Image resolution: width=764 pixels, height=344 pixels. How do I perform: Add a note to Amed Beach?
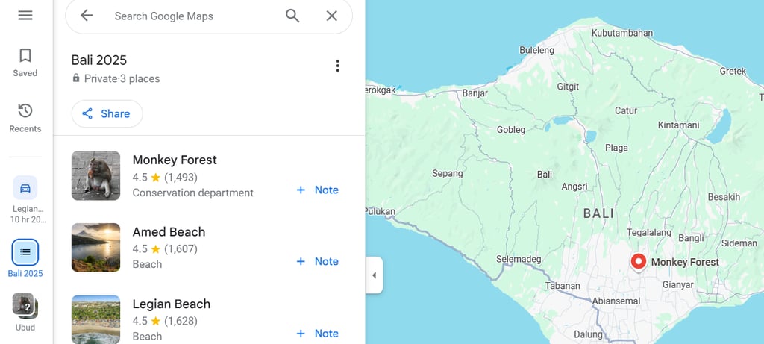(317, 261)
